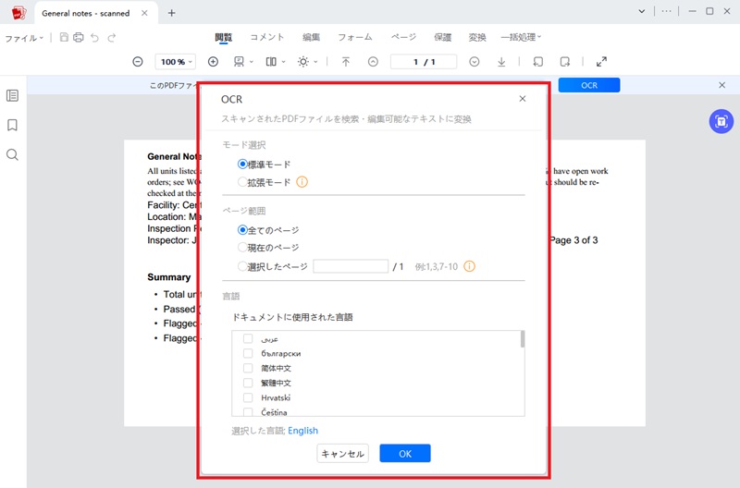This screenshot has width=740, height=488.
Task: Check the Hrvatski language checkbox
Action: click(x=248, y=397)
